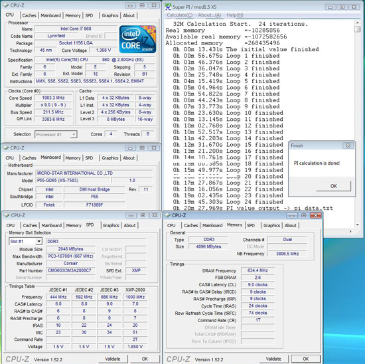Click Core Voltage value '1.368 V'

(104, 50)
